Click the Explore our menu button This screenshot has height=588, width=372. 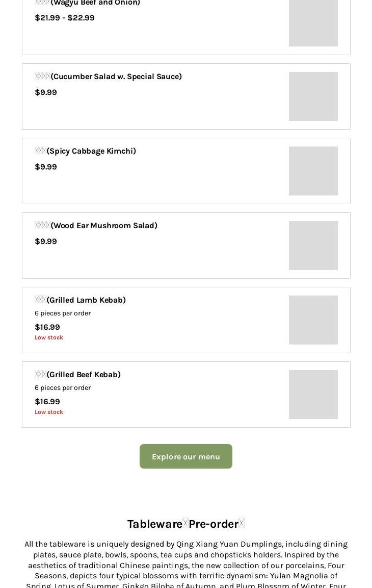coord(185,456)
